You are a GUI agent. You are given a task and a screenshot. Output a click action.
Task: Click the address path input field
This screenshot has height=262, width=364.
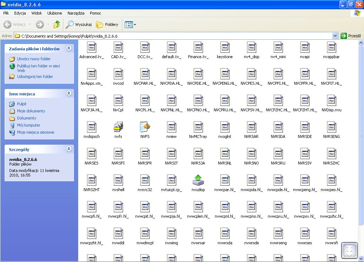(x=173, y=36)
